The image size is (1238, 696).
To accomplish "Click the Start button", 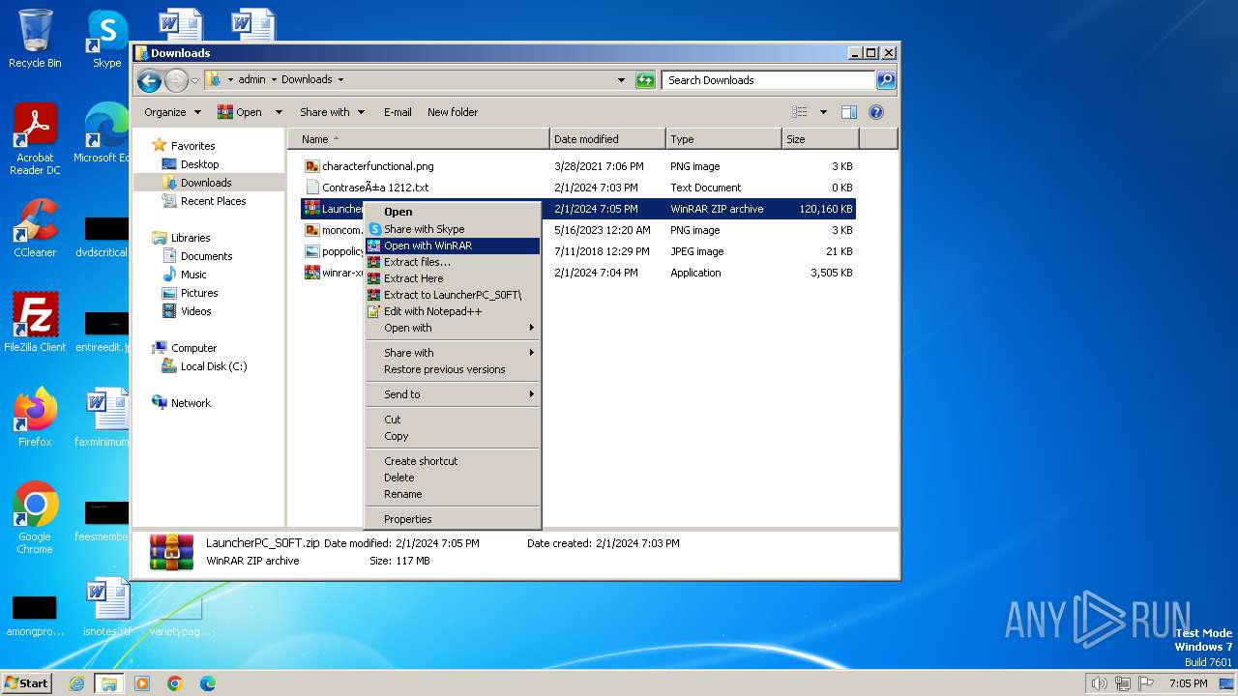I will 27,683.
